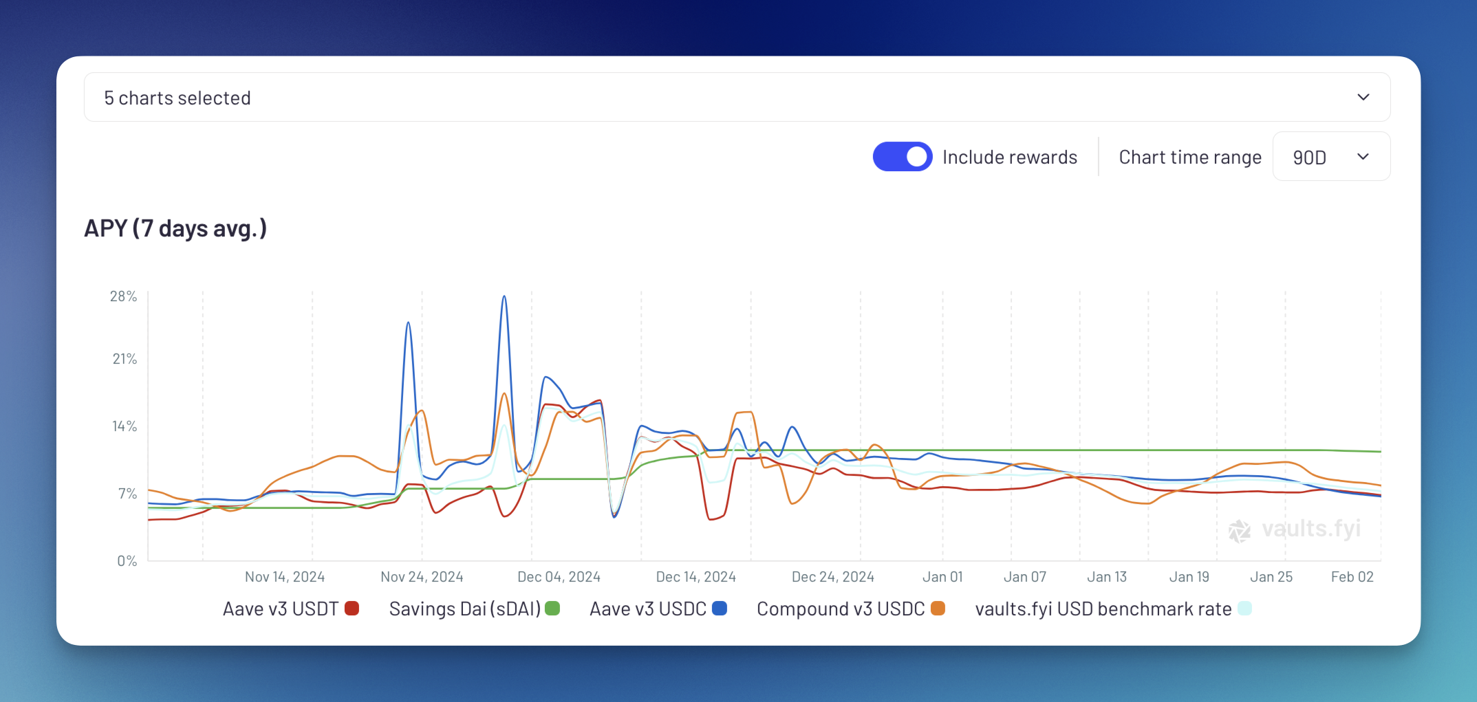Click the Nov 24, 2024 axis label
Viewport: 1477px width, 702px height.
[x=422, y=577]
